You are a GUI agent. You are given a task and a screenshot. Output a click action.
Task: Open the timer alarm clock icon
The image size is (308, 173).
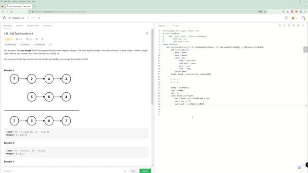(286, 18)
